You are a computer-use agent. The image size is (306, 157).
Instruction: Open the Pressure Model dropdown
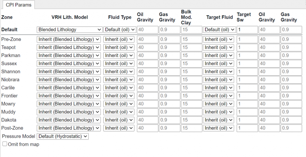tap(63, 136)
